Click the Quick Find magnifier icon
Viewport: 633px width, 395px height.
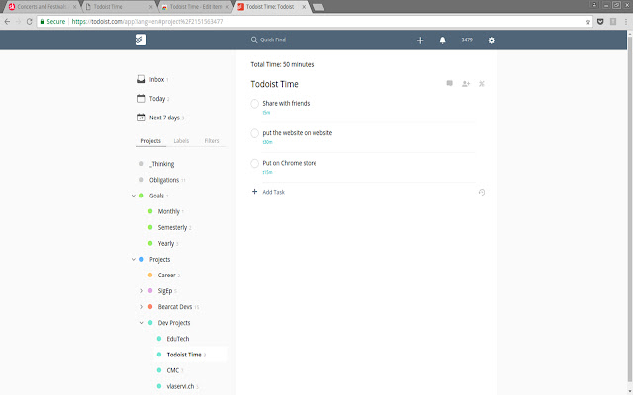(x=254, y=39)
